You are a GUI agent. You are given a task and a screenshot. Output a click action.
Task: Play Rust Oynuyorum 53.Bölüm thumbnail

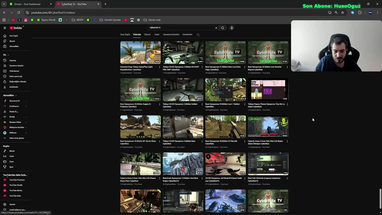[141, 90]
